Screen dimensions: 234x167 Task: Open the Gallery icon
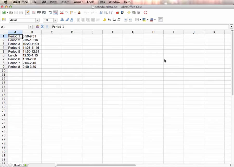[134, 12]
